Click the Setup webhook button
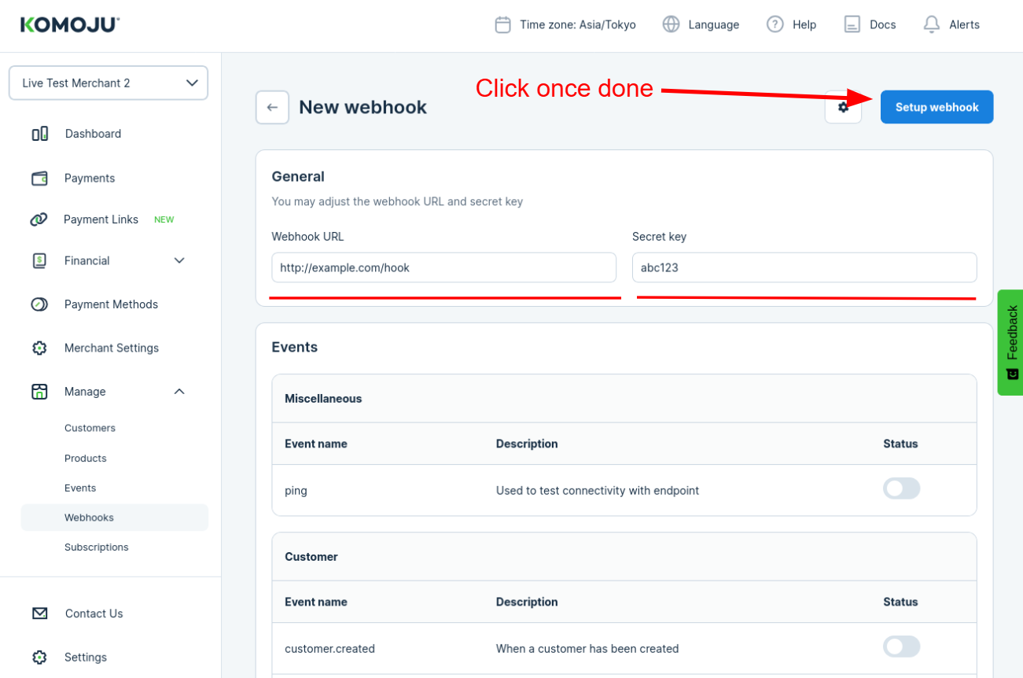Viewport: 1023px width, 678px height. [x=937, y=107]
